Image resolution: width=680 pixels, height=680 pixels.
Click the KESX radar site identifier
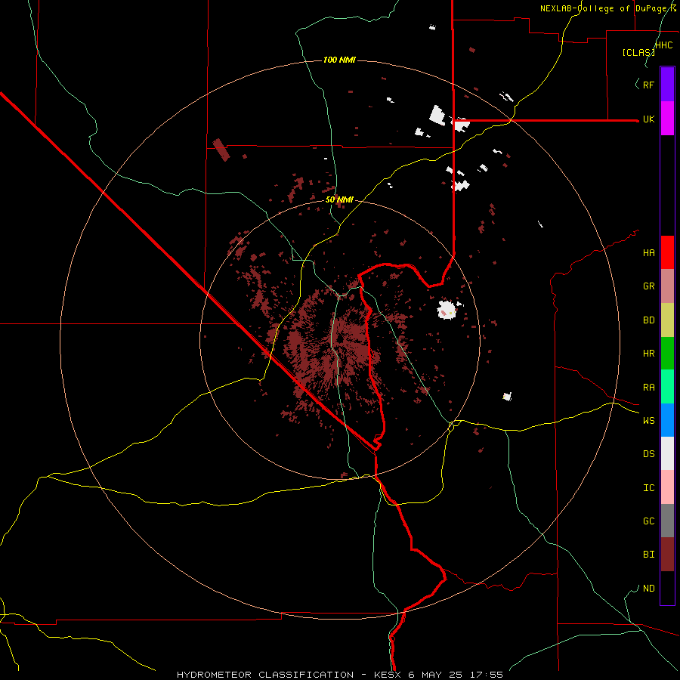pyautogui.click(x=388, y=675)
